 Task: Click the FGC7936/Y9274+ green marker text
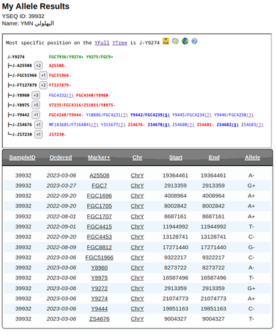tap(66, 57)
